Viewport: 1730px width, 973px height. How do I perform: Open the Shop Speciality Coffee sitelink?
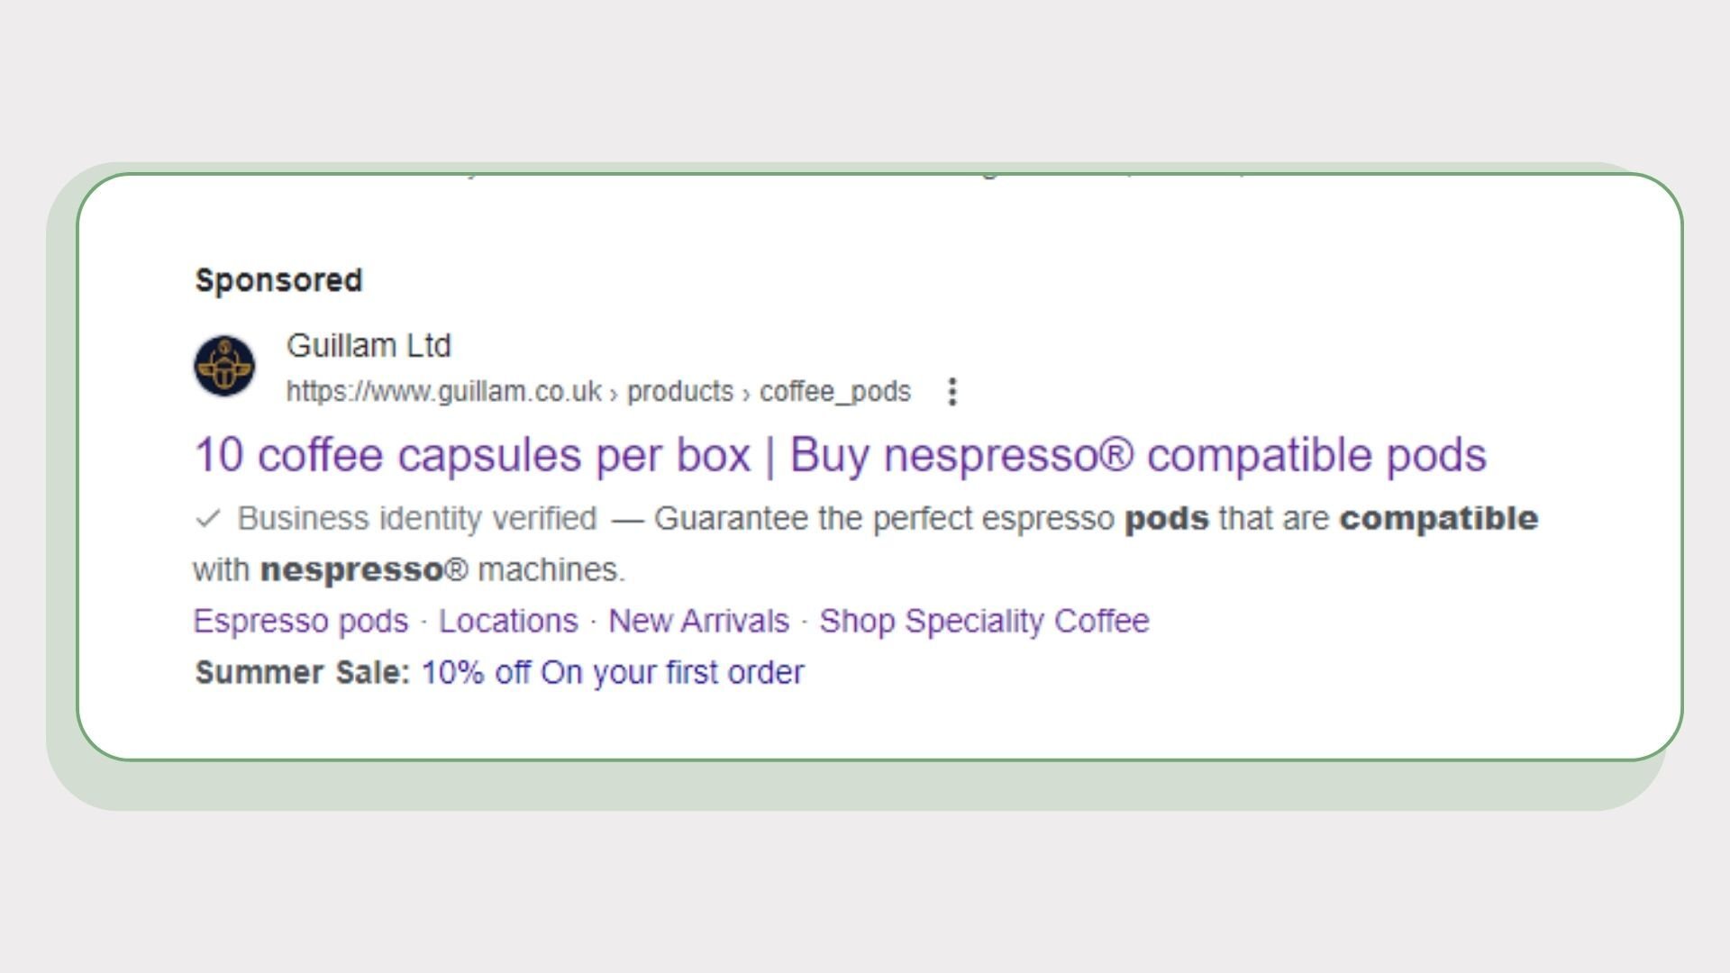coord(984,622)
